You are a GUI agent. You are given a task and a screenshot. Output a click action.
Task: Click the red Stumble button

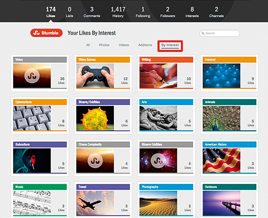[x=46, y=33]
